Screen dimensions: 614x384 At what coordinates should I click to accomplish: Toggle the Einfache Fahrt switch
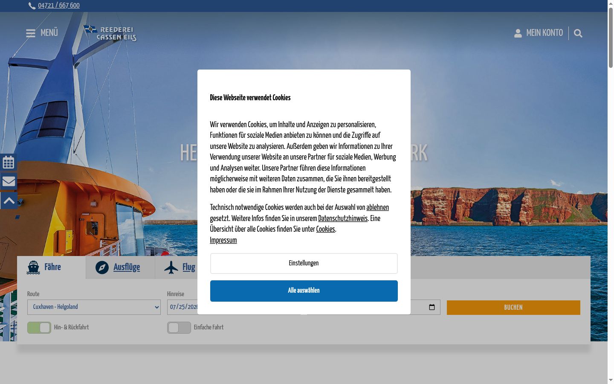179,328
